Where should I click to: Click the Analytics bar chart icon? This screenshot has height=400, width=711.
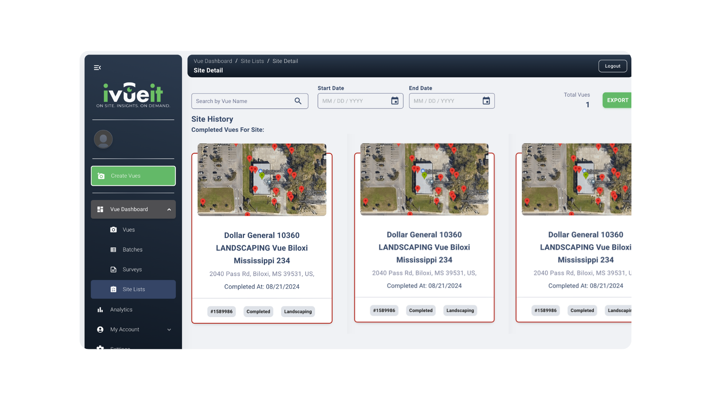point(100,310)
